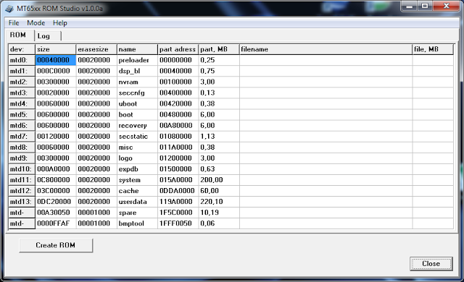
Task: Click the 'erasesize' column header
Action: pyautogui.click(x=96, y=49)
